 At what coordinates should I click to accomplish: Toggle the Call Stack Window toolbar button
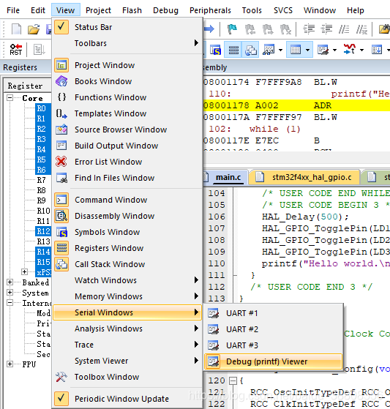[x=250, y=50]
